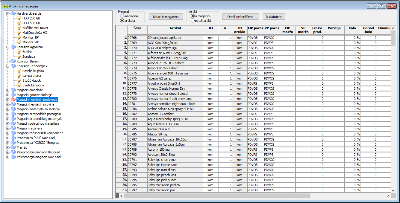Expand the Magacin ambalaže tree node
This screenshot has height=203, width=400.
[x=8, y=90]
